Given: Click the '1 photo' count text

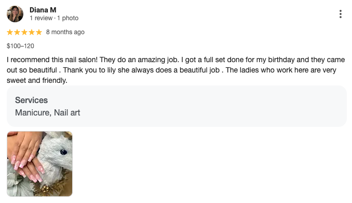Looking at the screenshot, I should [x=68, y=18].
